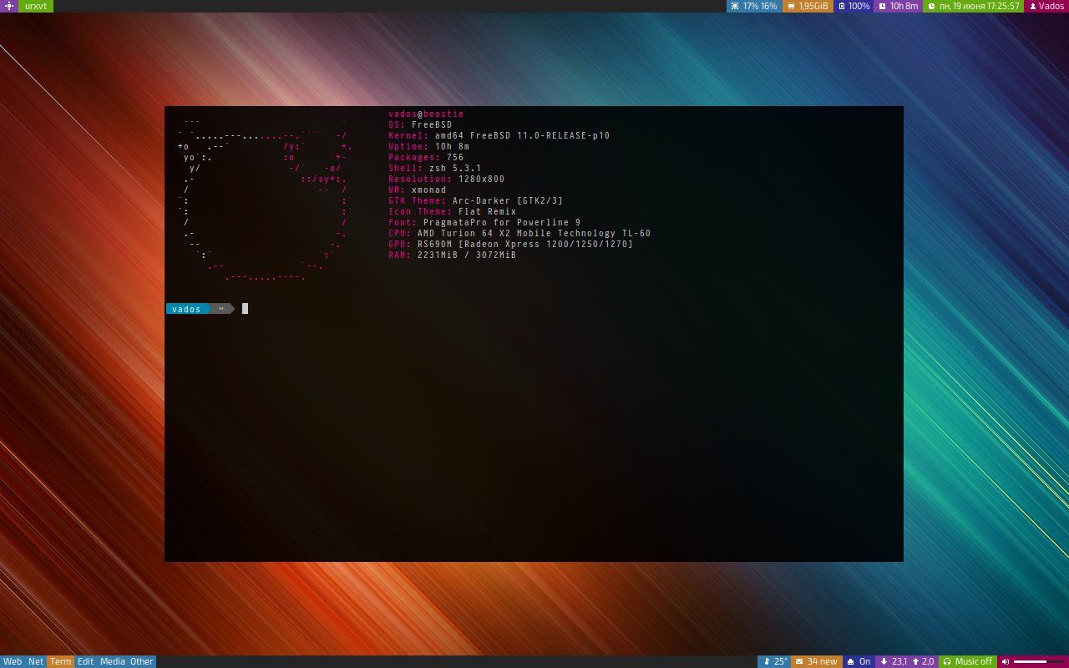Select the Term workspace
The width and height of the screenshot is (1069, 668).
point(61,661)
